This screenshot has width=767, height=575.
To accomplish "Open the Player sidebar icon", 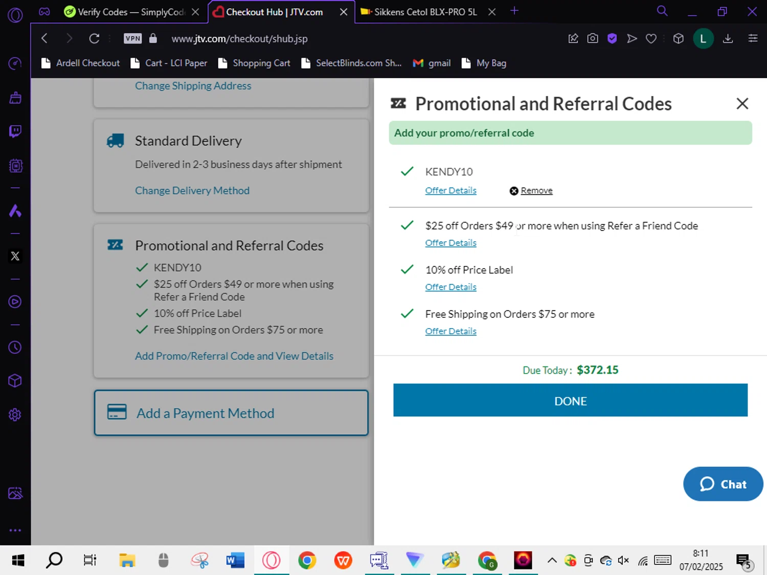I will (x=15, y=302).
